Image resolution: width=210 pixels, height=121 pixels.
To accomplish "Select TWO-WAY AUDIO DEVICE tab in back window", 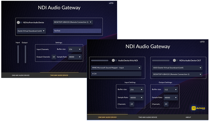I will (59, 75).
